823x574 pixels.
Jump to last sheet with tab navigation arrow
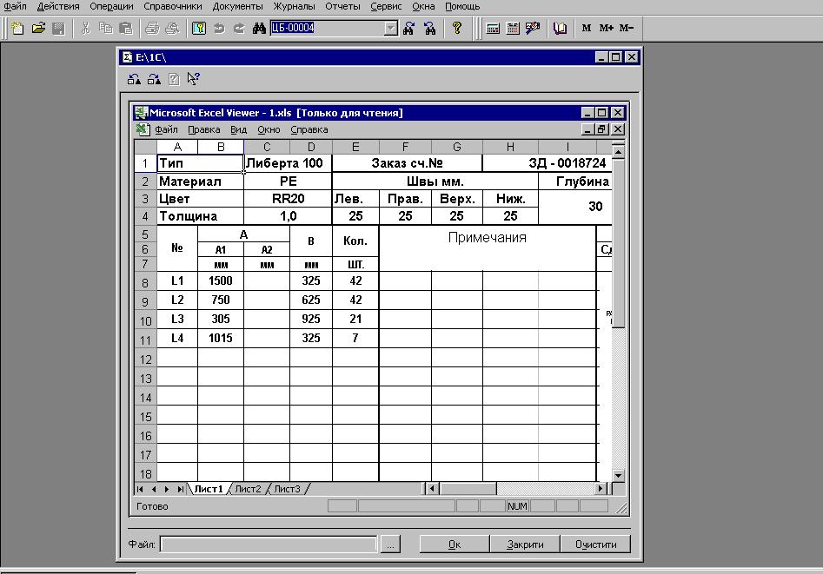180,489
